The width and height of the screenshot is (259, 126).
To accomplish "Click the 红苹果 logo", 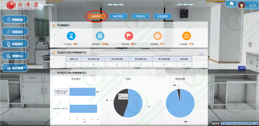I will (x=23, y=5).
